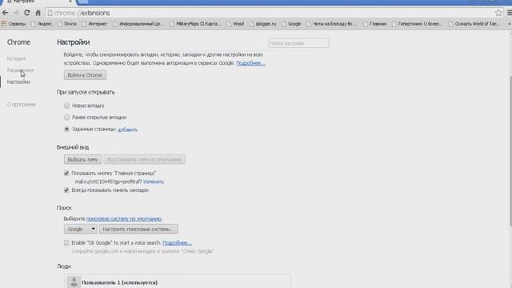Open the Сервисы apps shortcut
The height and width of the screenshot is (288, 512).
coord(14,23)
